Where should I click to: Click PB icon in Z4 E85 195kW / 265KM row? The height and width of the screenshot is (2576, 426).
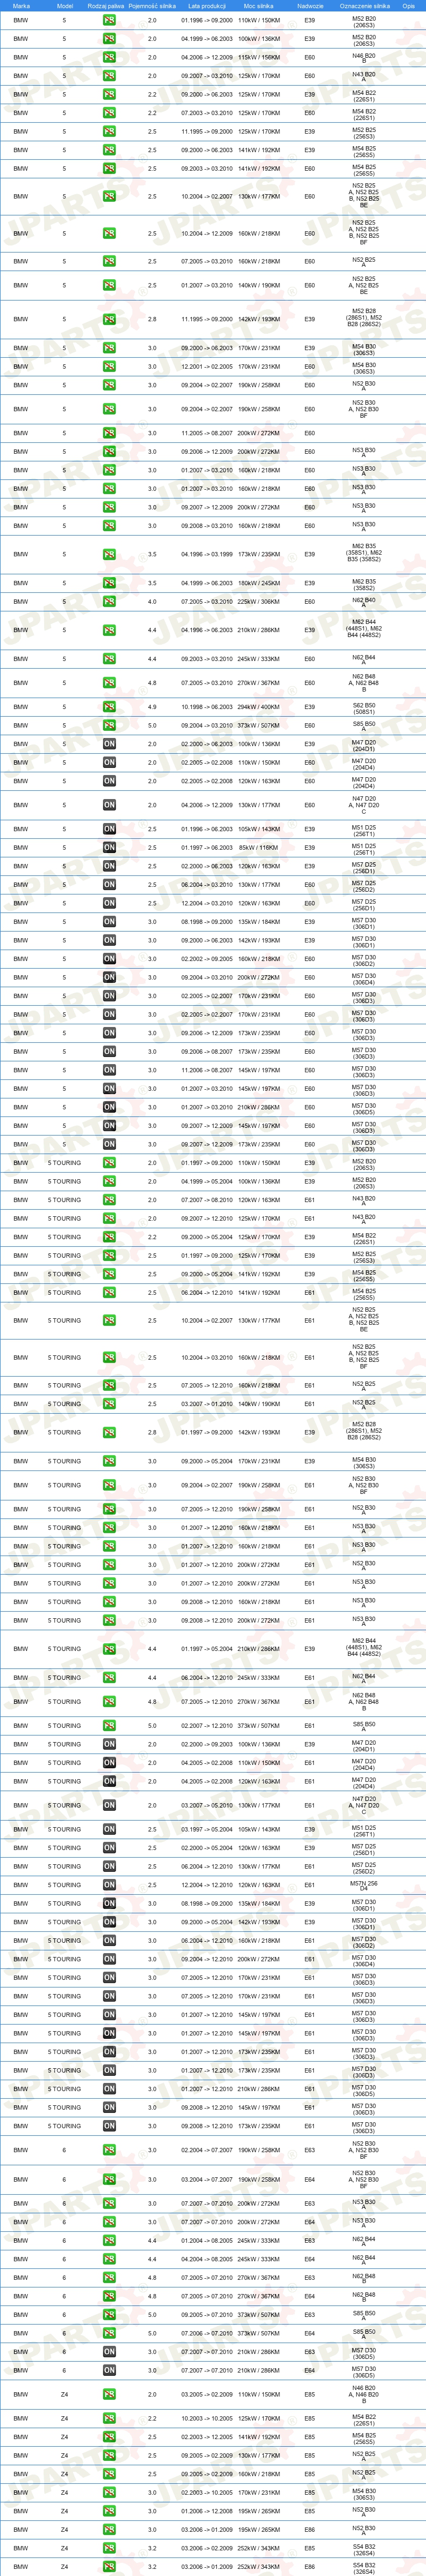(x=109, y=2511)
